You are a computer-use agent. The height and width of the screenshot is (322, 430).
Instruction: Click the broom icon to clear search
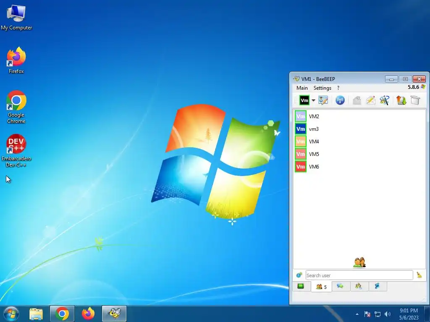[420, 275]
